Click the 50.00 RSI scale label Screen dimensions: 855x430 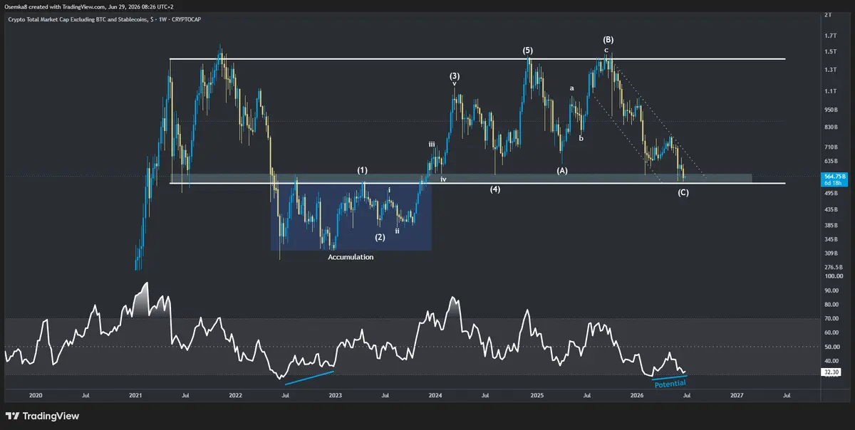click(x=830, y=347)
